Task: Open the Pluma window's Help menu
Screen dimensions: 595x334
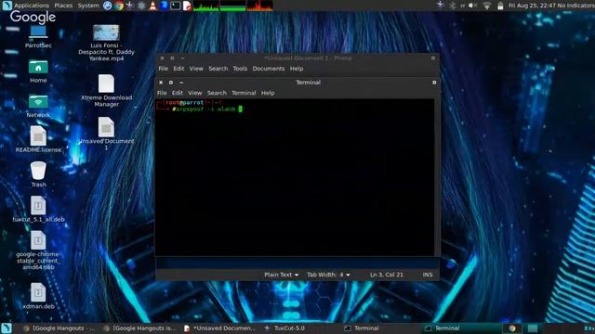Action: coord(297,69)
